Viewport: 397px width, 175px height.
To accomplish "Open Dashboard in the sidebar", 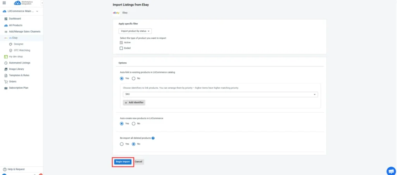I will tap(15, 19).
